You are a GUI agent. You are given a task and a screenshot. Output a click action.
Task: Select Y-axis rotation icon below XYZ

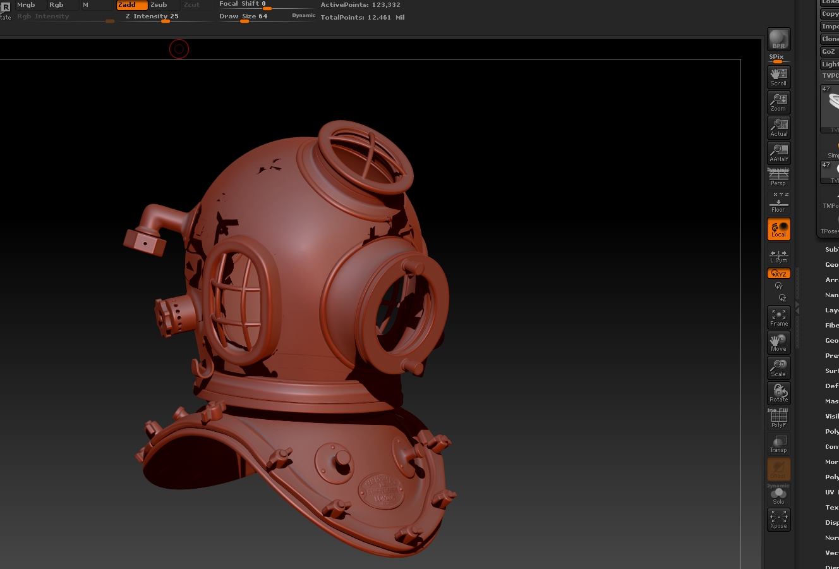tap(778, 286)
